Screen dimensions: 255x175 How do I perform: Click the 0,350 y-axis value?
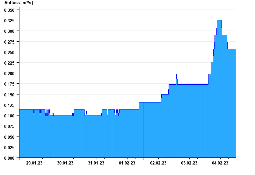9,10
